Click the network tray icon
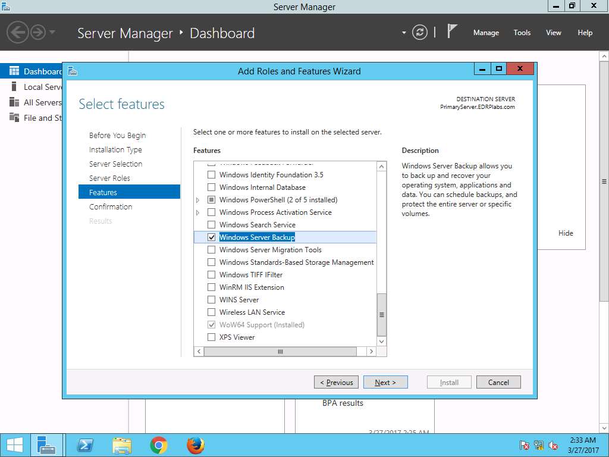 pos(539,445)
